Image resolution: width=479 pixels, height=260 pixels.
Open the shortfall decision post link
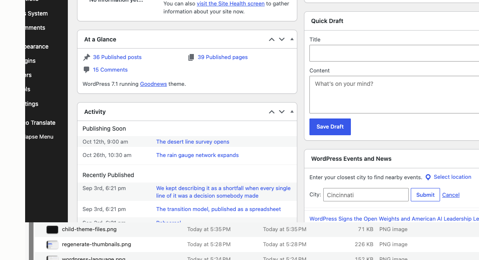click(223, 192)
